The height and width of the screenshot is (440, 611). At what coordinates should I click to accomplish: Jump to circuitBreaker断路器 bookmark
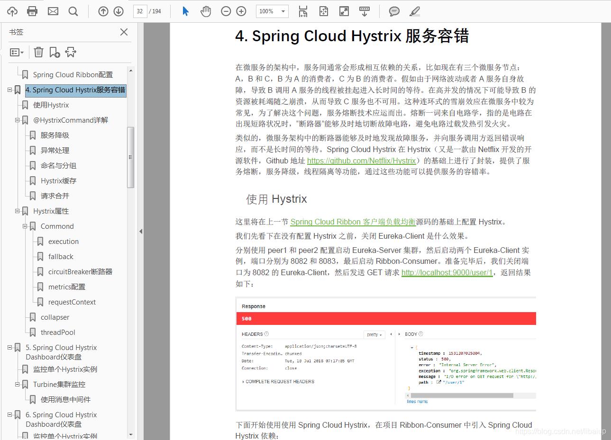point(81,271)
